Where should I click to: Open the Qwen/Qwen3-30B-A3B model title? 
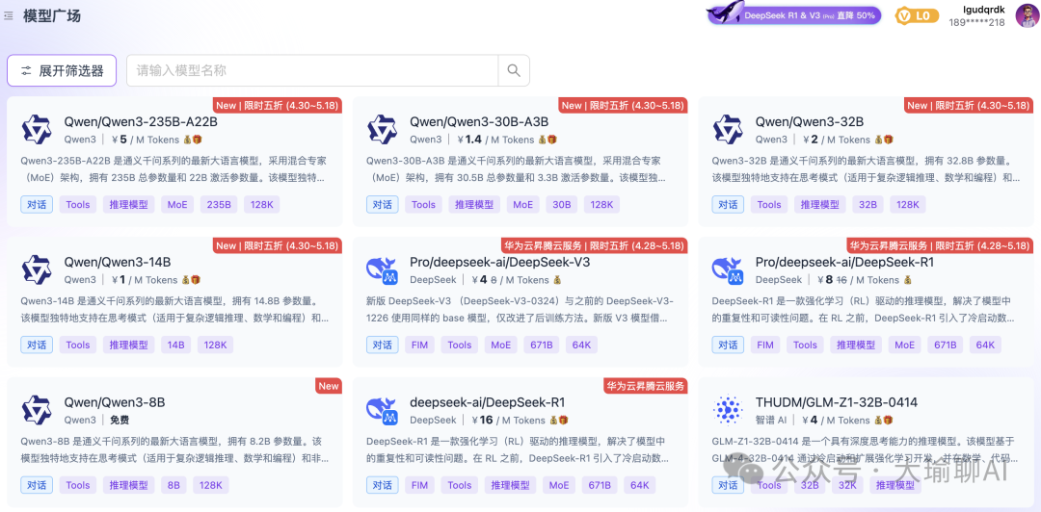(x=479, y=122)
